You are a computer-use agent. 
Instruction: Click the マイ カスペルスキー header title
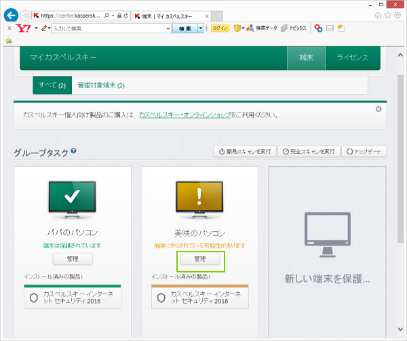pyautogui.click(x=63, y=58)
